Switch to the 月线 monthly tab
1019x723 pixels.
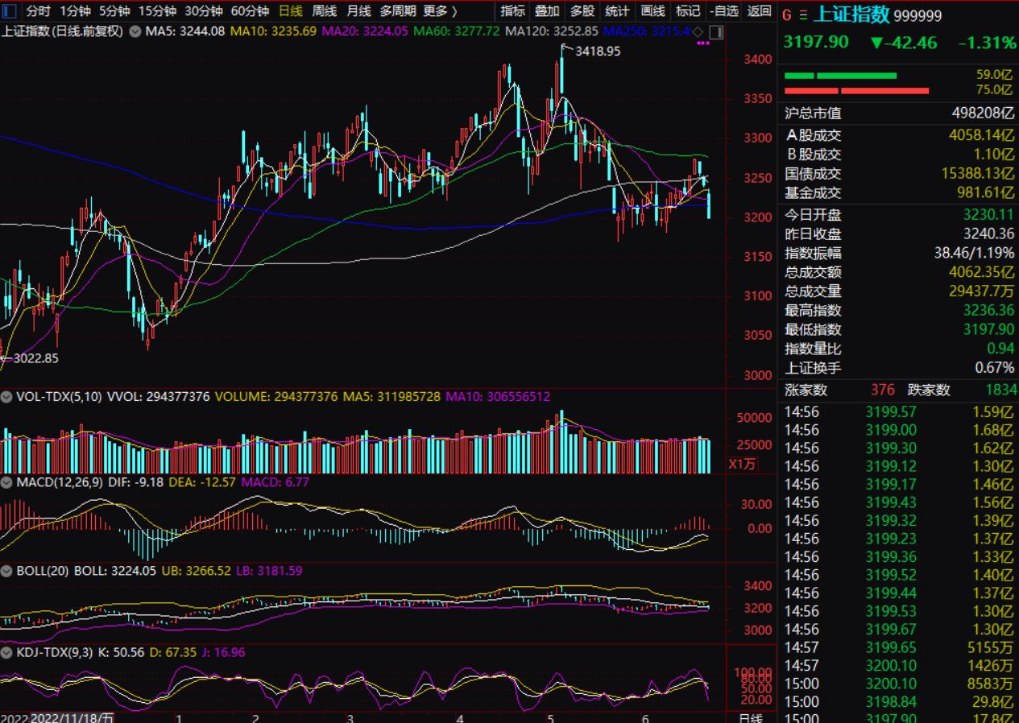click(358, 11)
